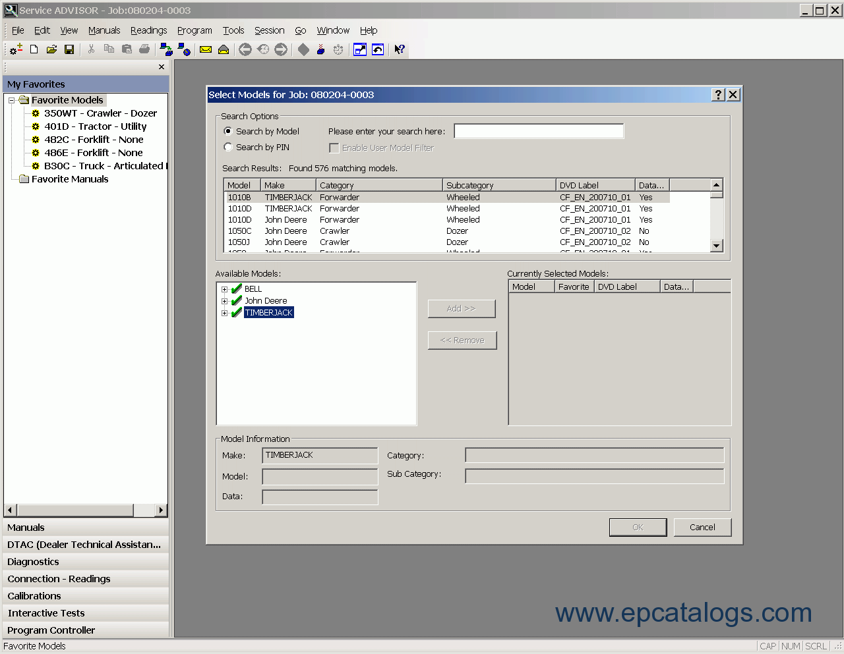
Task: Click the OK button in dialog
Action: click(638, 527)
